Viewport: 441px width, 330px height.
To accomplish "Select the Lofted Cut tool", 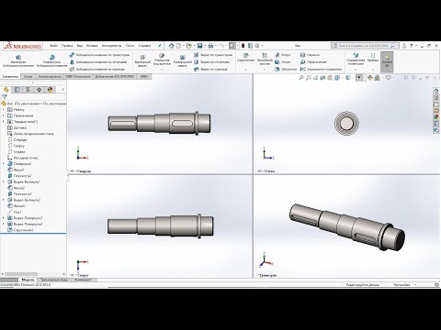I will 212,62.
